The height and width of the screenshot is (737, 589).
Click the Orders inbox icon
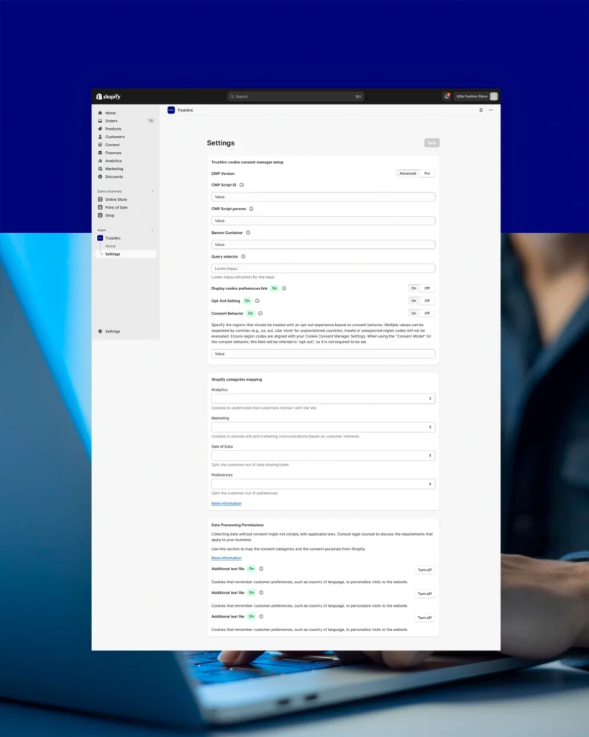pyautogui.click(x=100, y=121)
